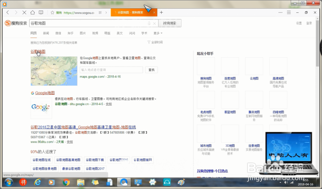Click the Google logo thumbnail
The height and width of the screenshot is (189, 322).
41,108
